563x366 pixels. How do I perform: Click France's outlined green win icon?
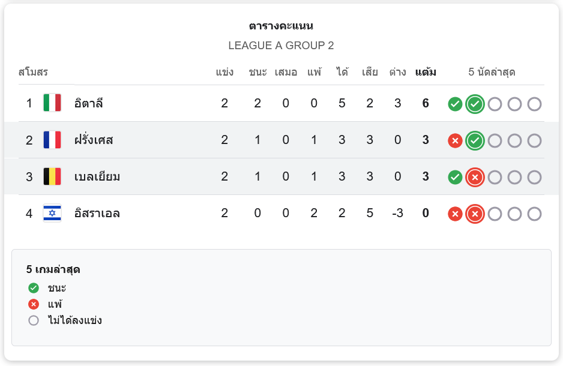(x=475, y=141)
